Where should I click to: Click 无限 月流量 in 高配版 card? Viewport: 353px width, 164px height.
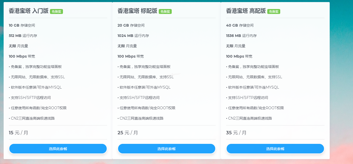click(236, 46)
